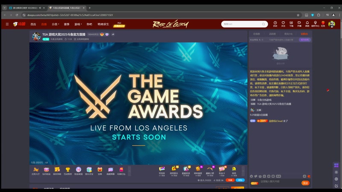This screenshot has height=192, width=342.
Task: Open the 礼物红包 icon
Action: pos(121,171)
